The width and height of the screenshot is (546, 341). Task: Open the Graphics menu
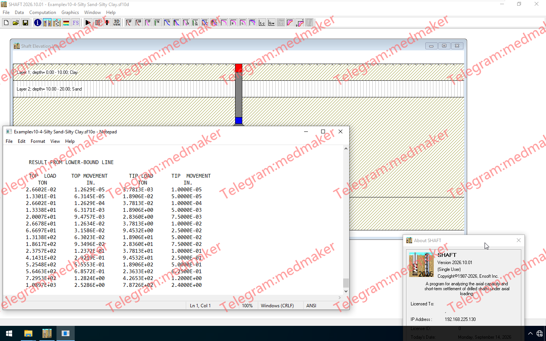pyautogui.click(x=70, y=13)
